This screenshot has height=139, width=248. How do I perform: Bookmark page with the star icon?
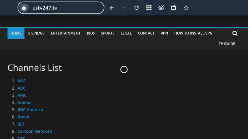pos(186,8)
